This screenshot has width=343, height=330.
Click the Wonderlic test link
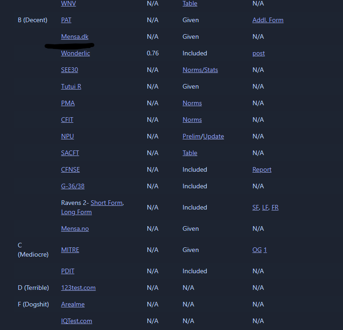(x=75, y=54)
